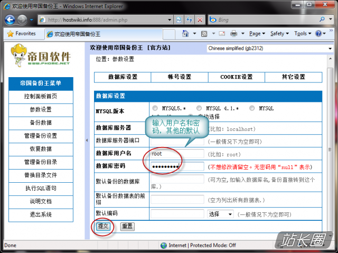Open 管理备份设置 in sidebar menu

click(41, 136)
